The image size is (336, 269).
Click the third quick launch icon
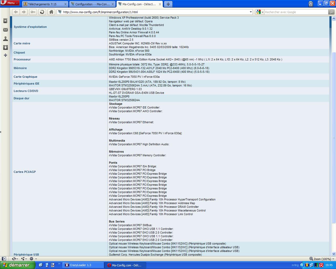(x=53, y=265)
